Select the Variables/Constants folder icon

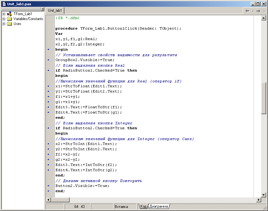tap(9, 19)
